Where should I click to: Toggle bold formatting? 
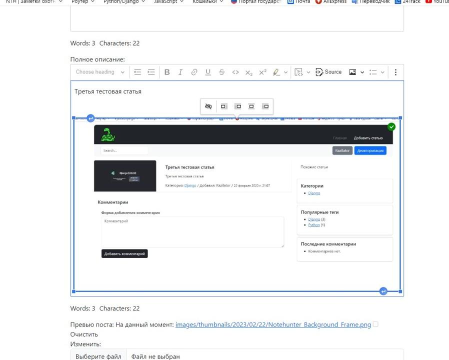click(167, 72)
